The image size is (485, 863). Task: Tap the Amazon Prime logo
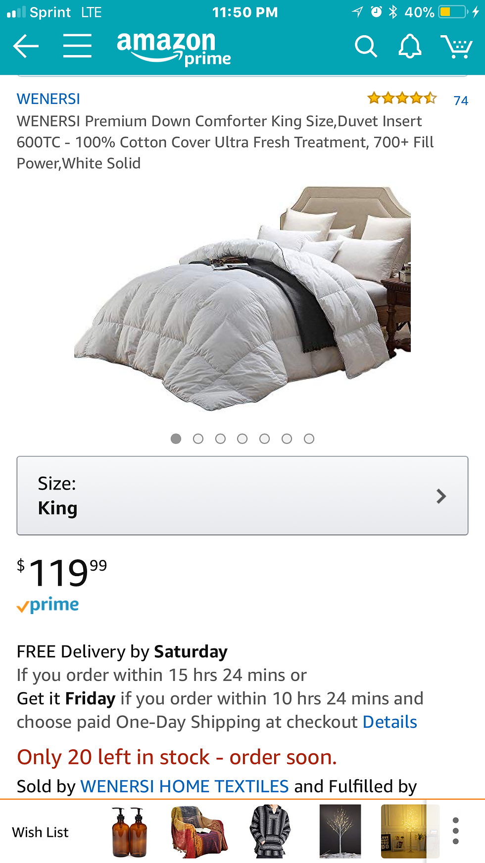point(174,49)
